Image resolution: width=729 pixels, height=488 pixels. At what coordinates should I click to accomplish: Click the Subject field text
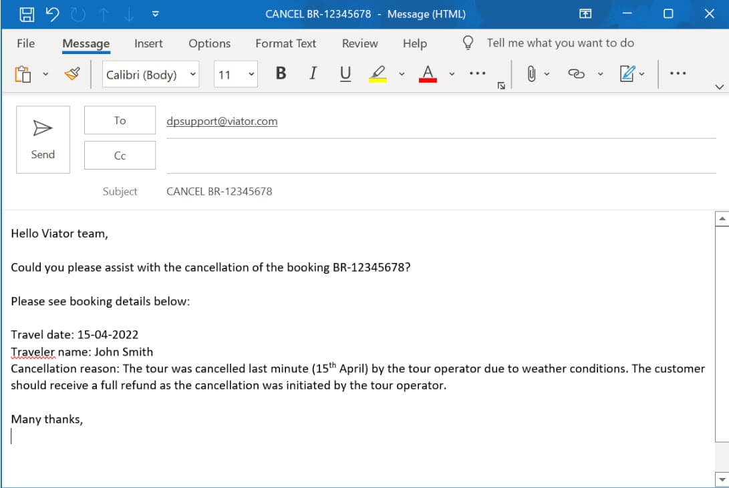(219, 192)
